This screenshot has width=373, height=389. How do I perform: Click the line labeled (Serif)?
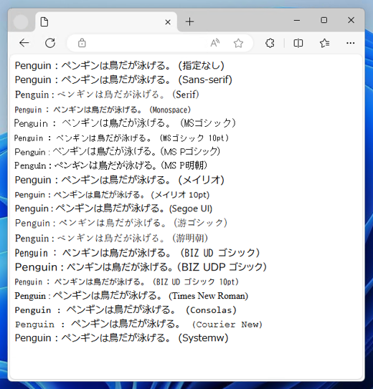click(x=107, y=95)
